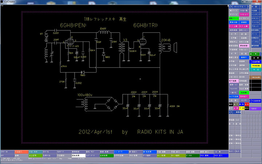Select the 寸法線 dimension line menu
The height and width of the screenshot is (164, 262).
[255, 11]
